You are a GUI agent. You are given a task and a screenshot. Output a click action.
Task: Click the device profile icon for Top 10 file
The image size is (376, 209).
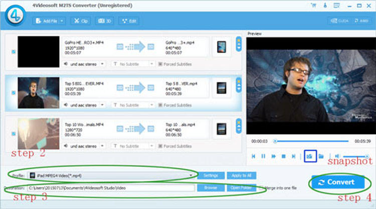pyautogui.click(x=221, y=129)
